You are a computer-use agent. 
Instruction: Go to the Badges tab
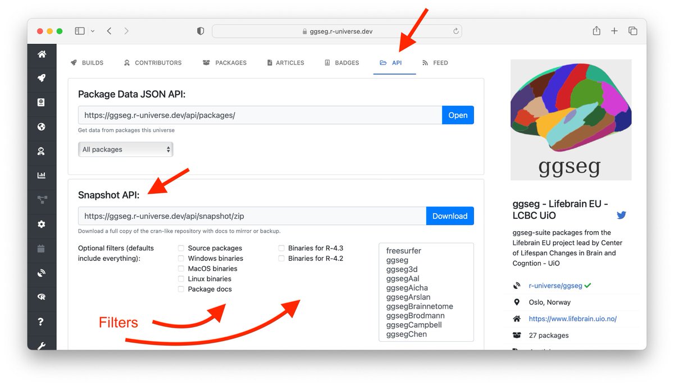point(342,63)
